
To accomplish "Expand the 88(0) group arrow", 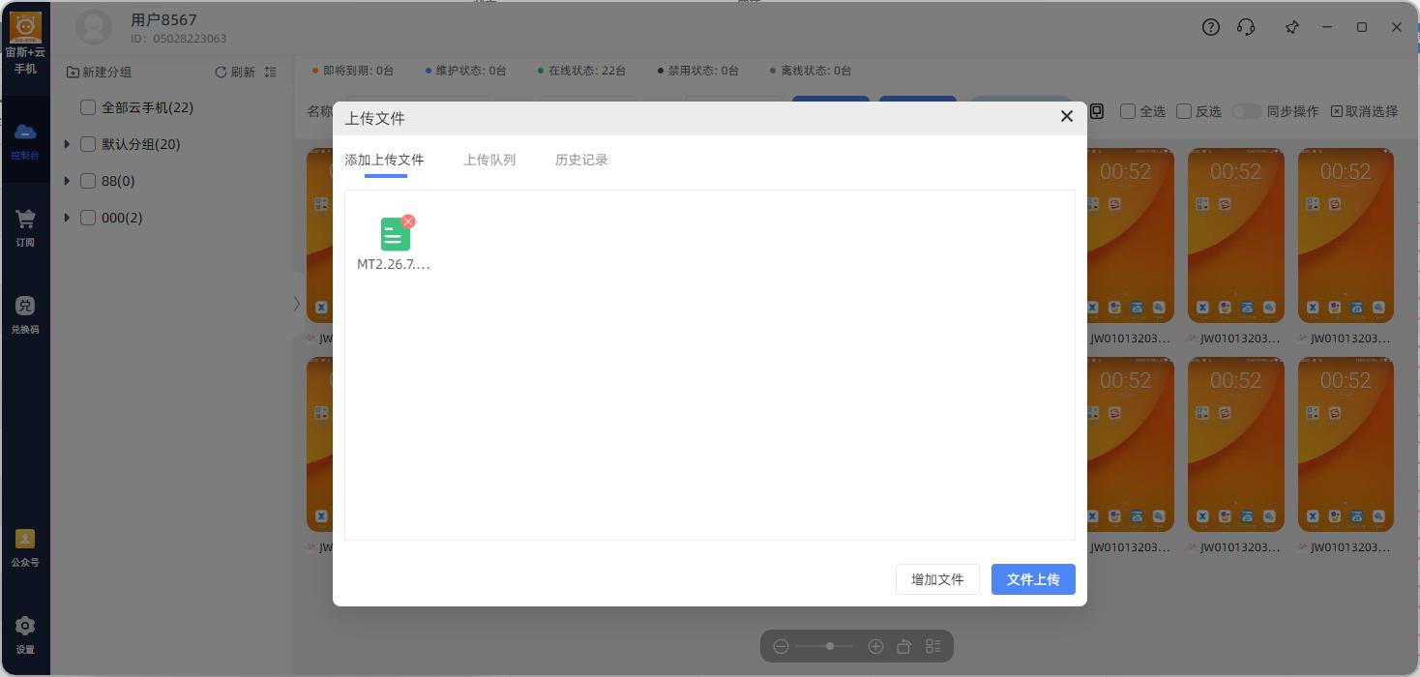I will coord(67,181).
